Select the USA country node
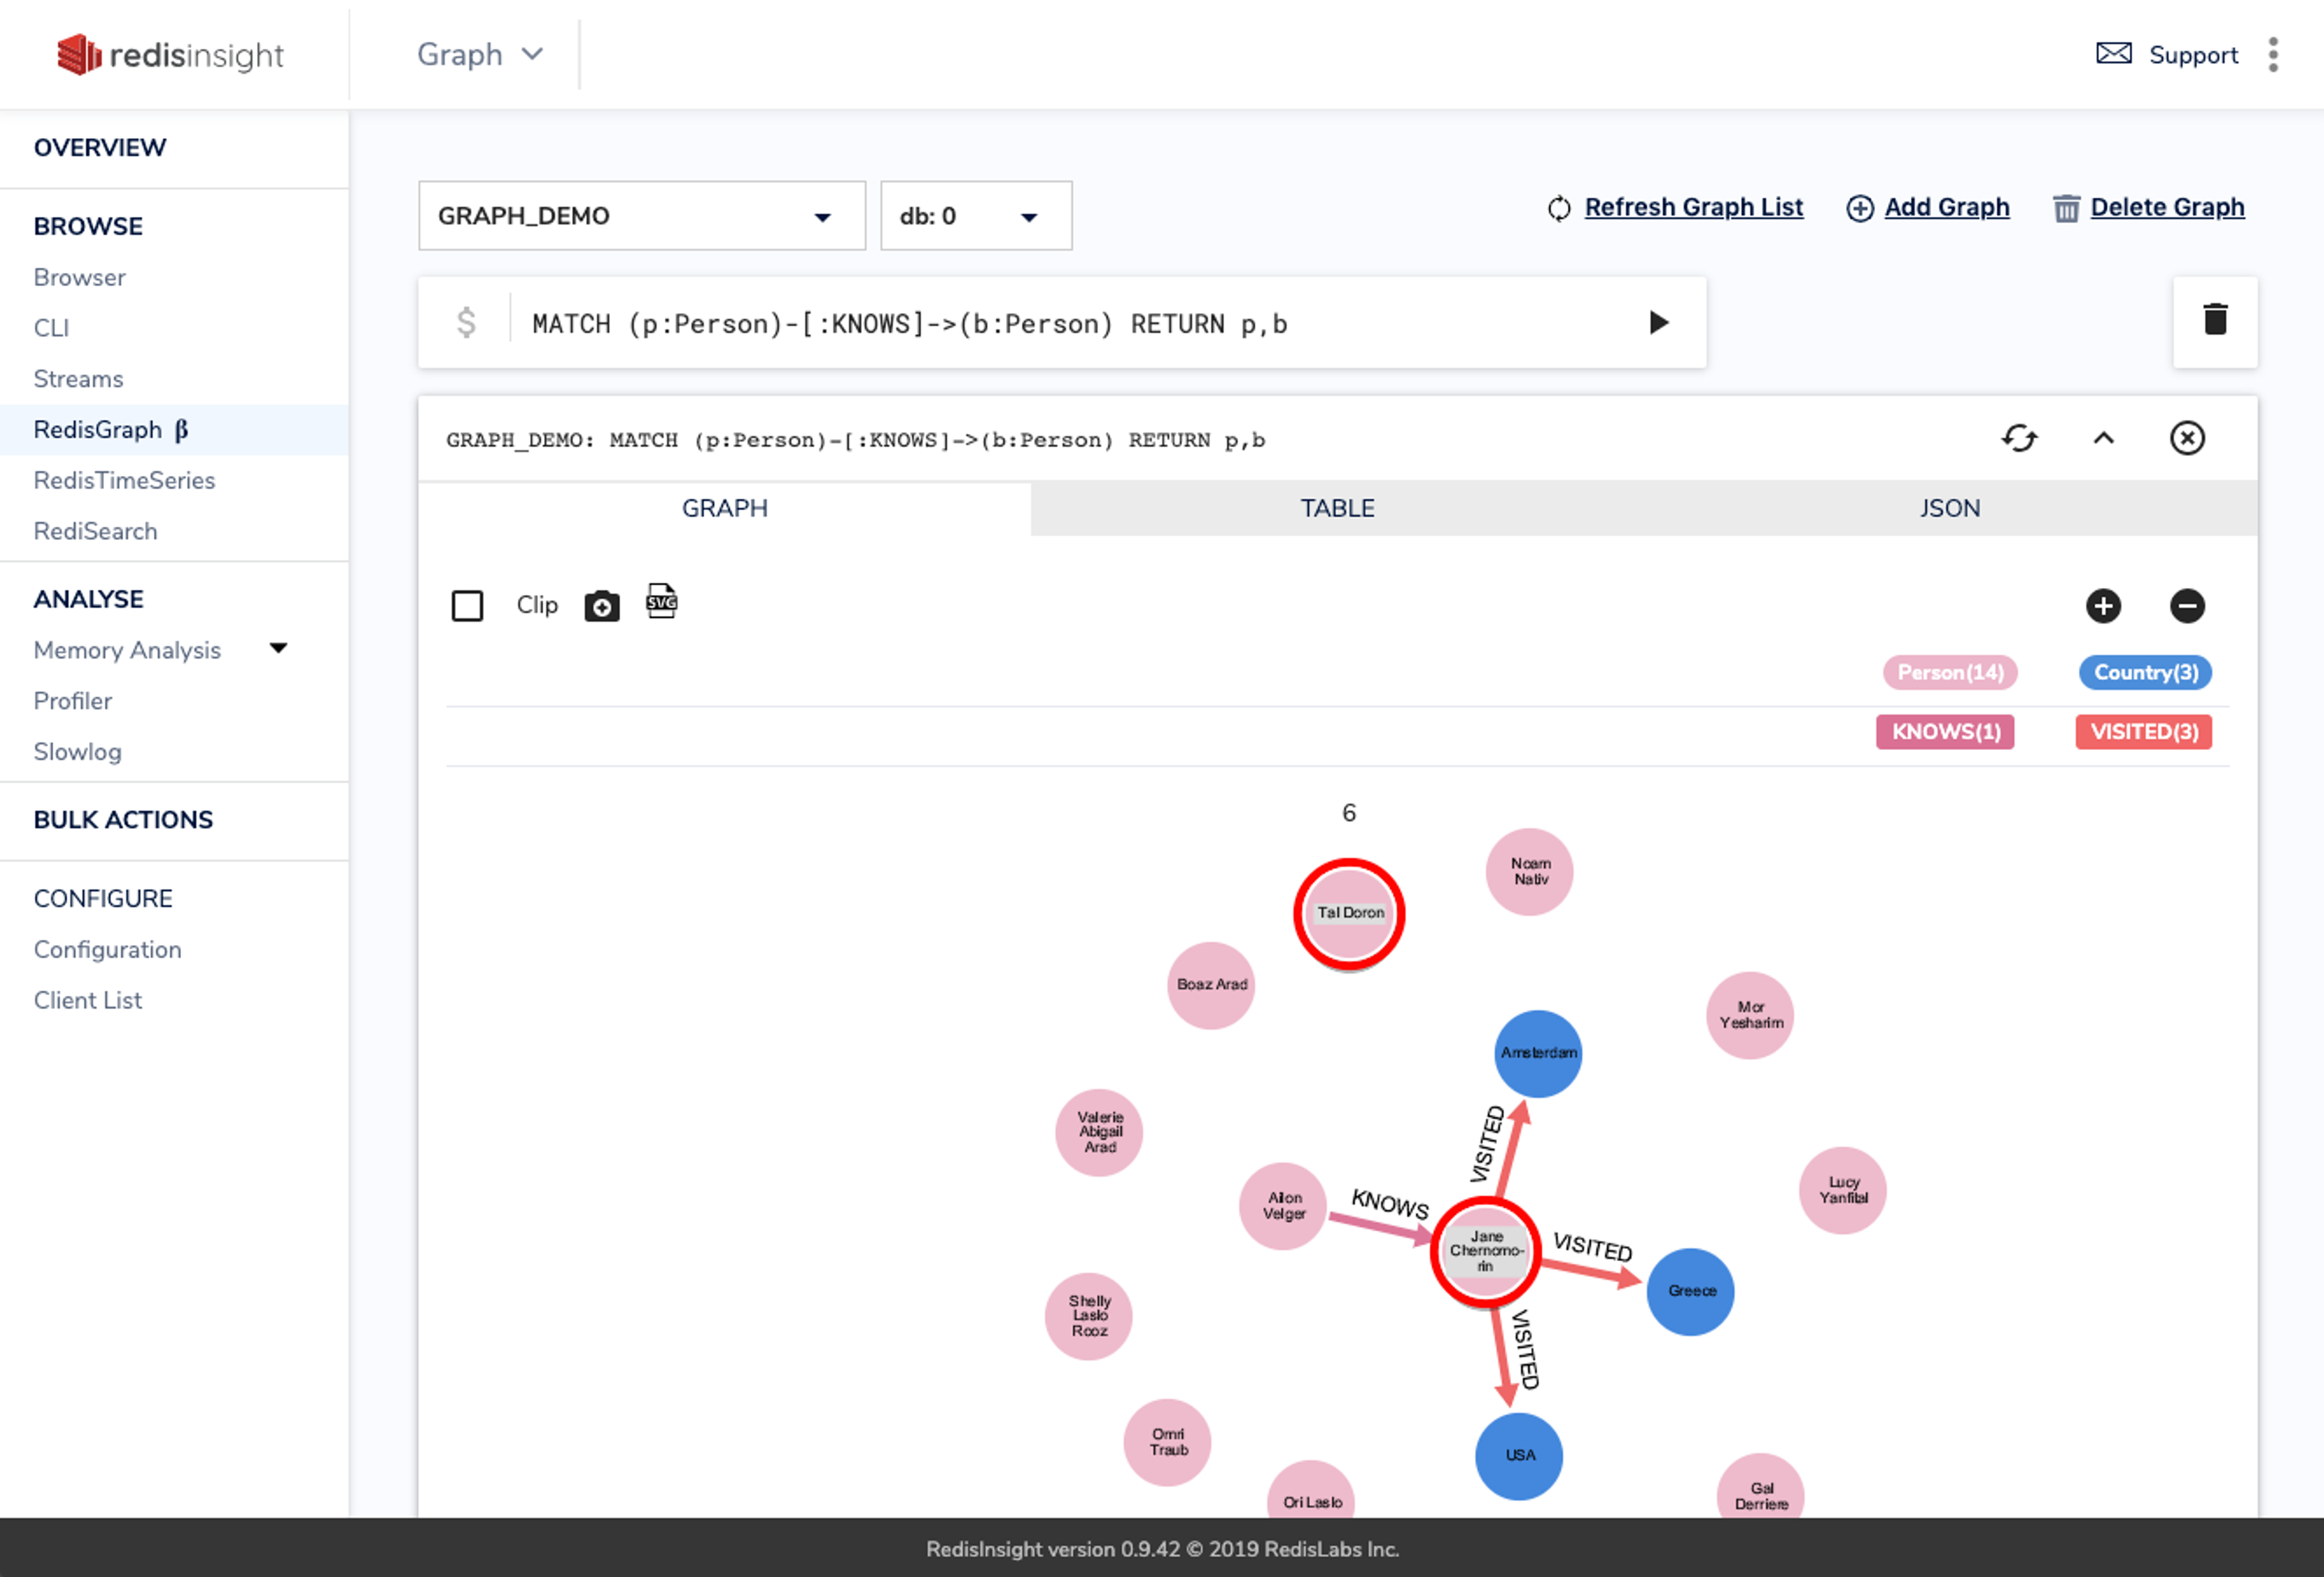 [1519, 1456]
